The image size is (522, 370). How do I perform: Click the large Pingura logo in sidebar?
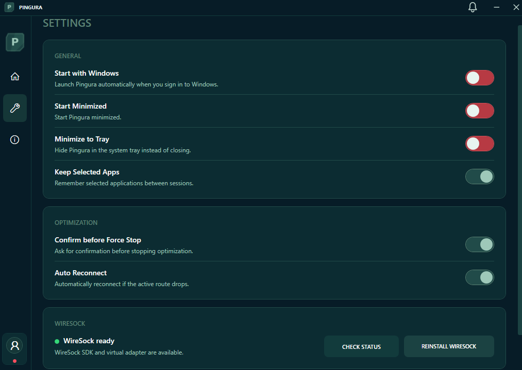(x=14, y=42)
